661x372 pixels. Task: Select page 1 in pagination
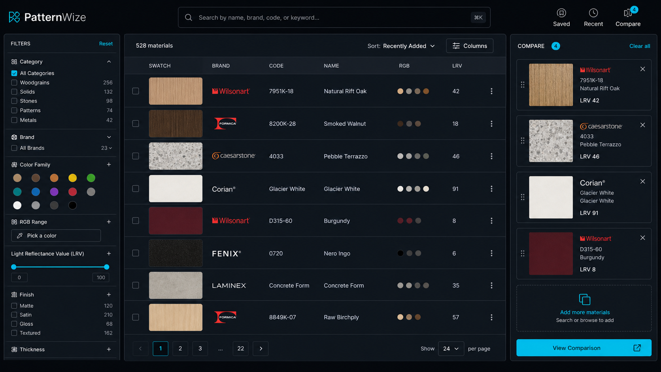[161, 349]
